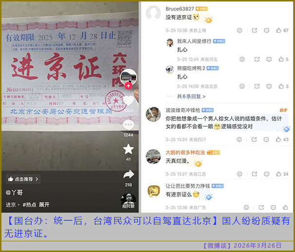Open 波波维奇冲锋枪's profile avatar
295x252 pixels.
[x=153, y=114]
